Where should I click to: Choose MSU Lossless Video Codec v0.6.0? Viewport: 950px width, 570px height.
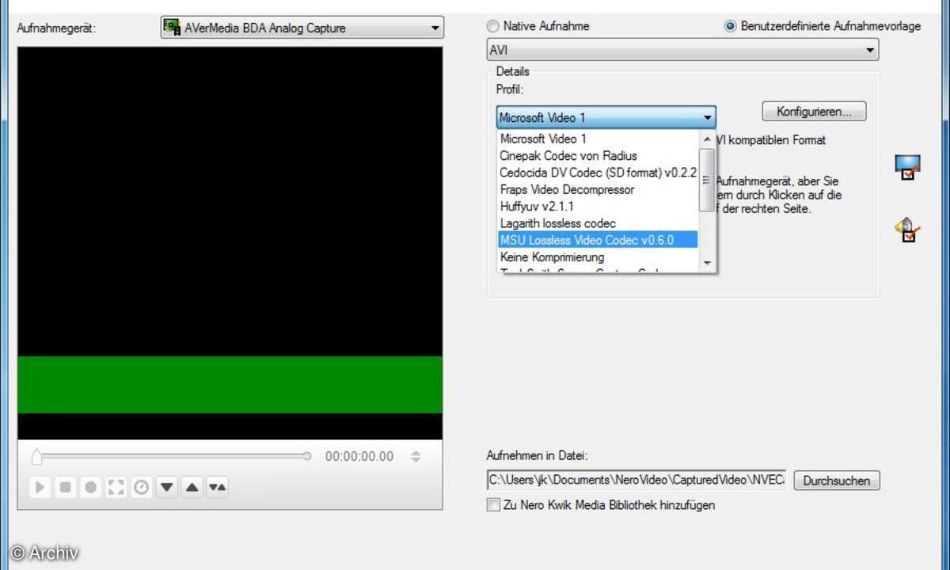pos(598,240)
